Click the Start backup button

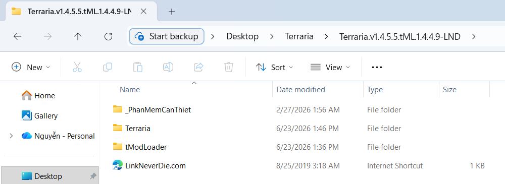[167, 36]
